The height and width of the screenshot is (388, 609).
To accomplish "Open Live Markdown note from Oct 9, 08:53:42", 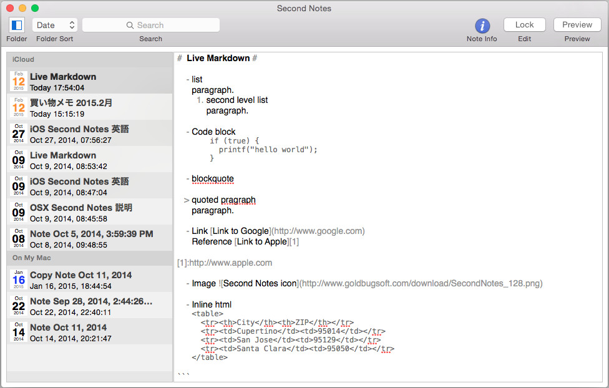I will 89,160.
